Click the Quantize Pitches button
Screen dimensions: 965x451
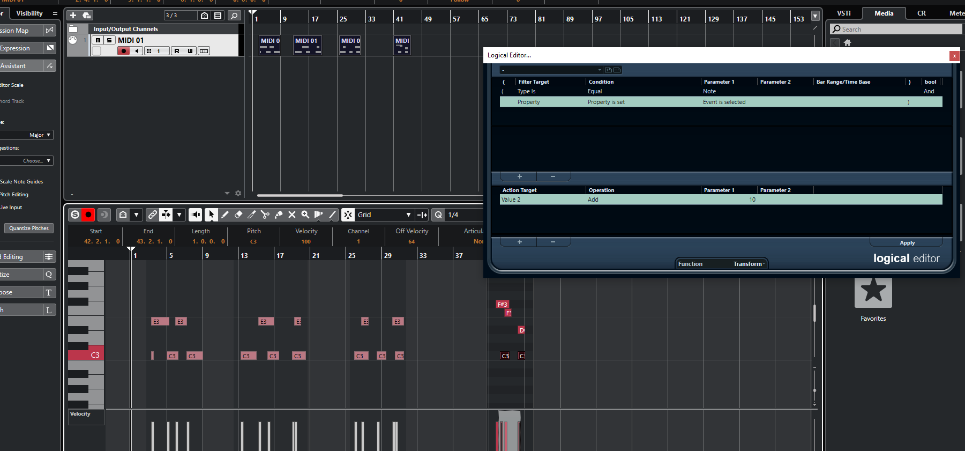[29, 228]
